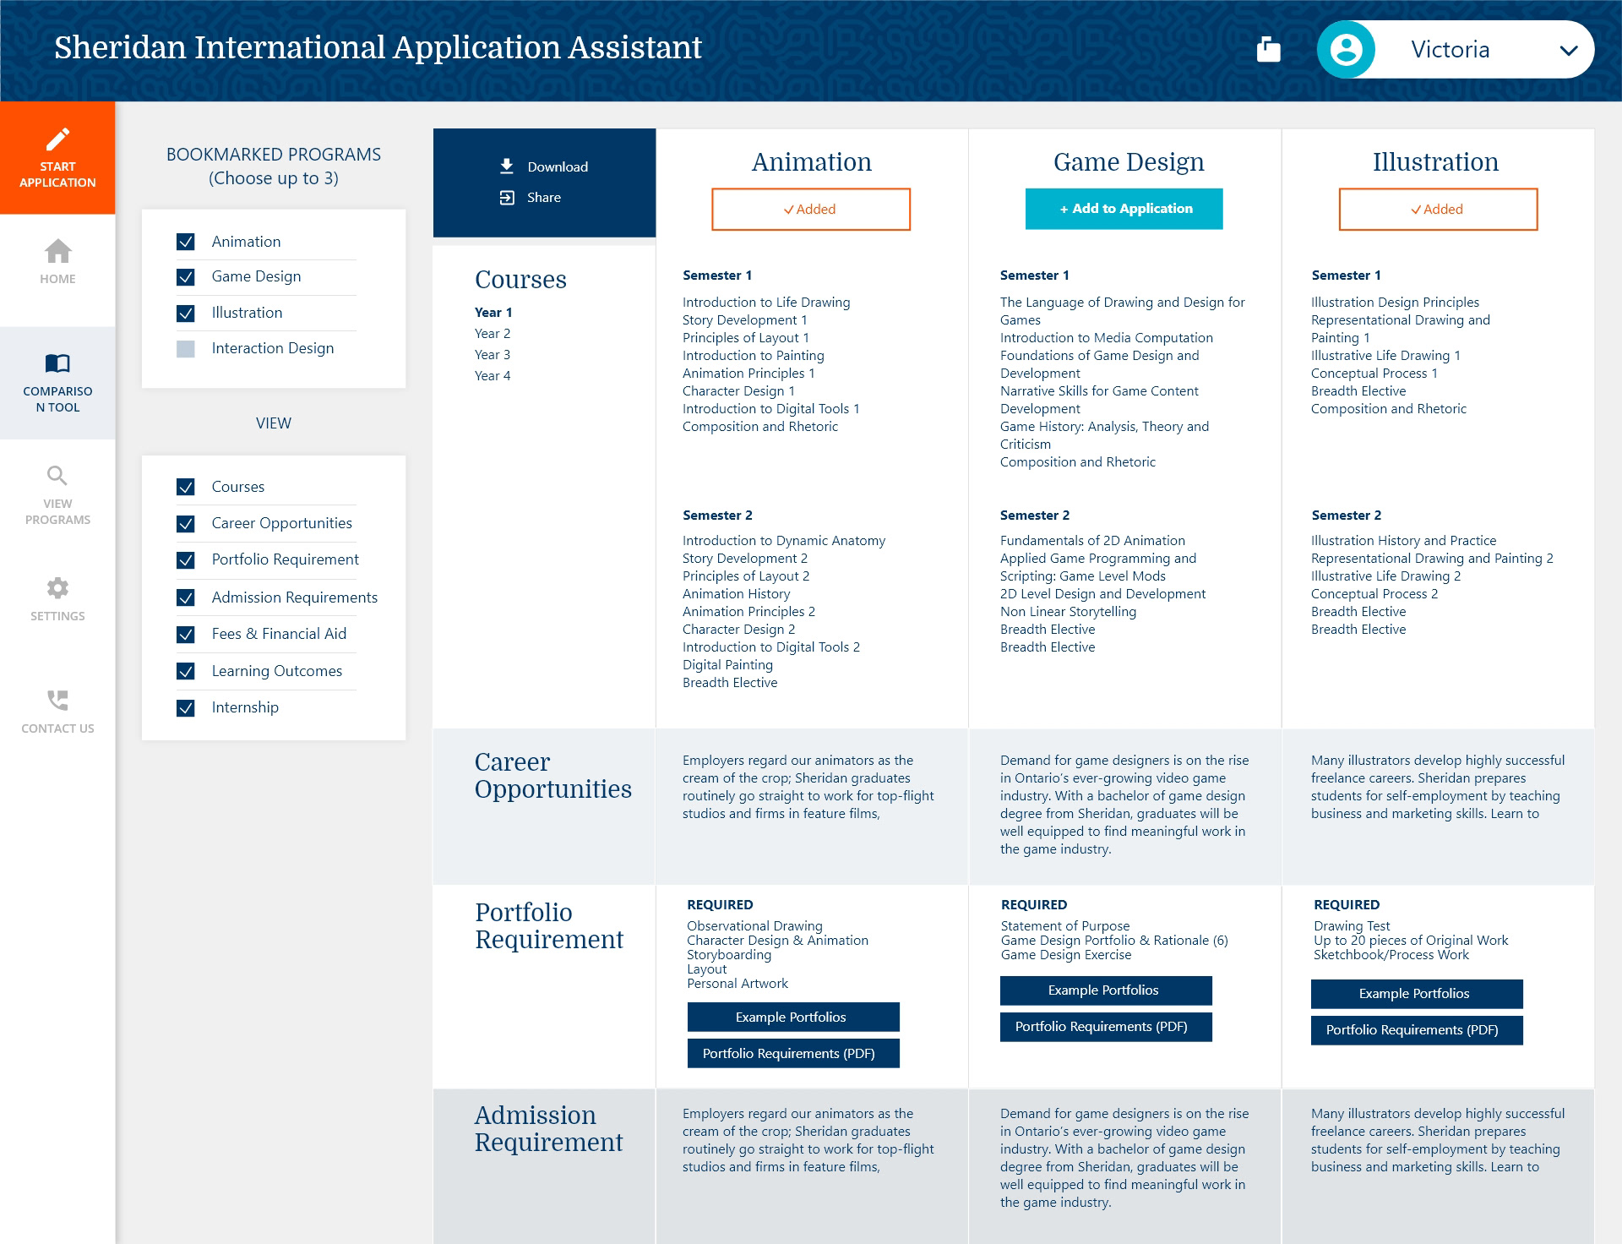Viewport: 1622px width, 1244px height.
Task: Switch courses to Year 4
Action: [x=493, y=375]
